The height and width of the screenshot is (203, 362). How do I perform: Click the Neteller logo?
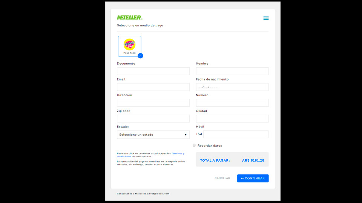coord(129,18)
